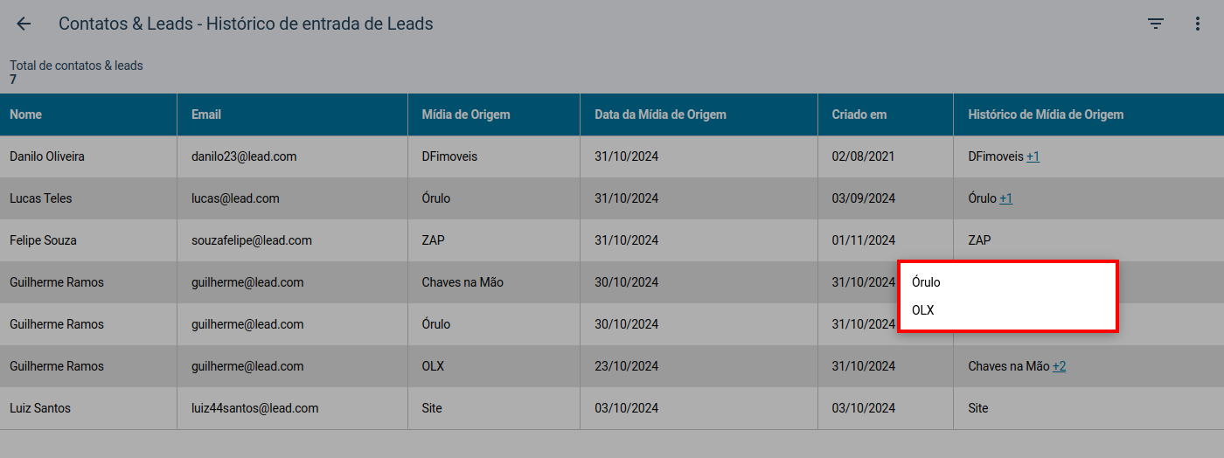Click the Criado em column header
1224x458 pixels.
859,114
